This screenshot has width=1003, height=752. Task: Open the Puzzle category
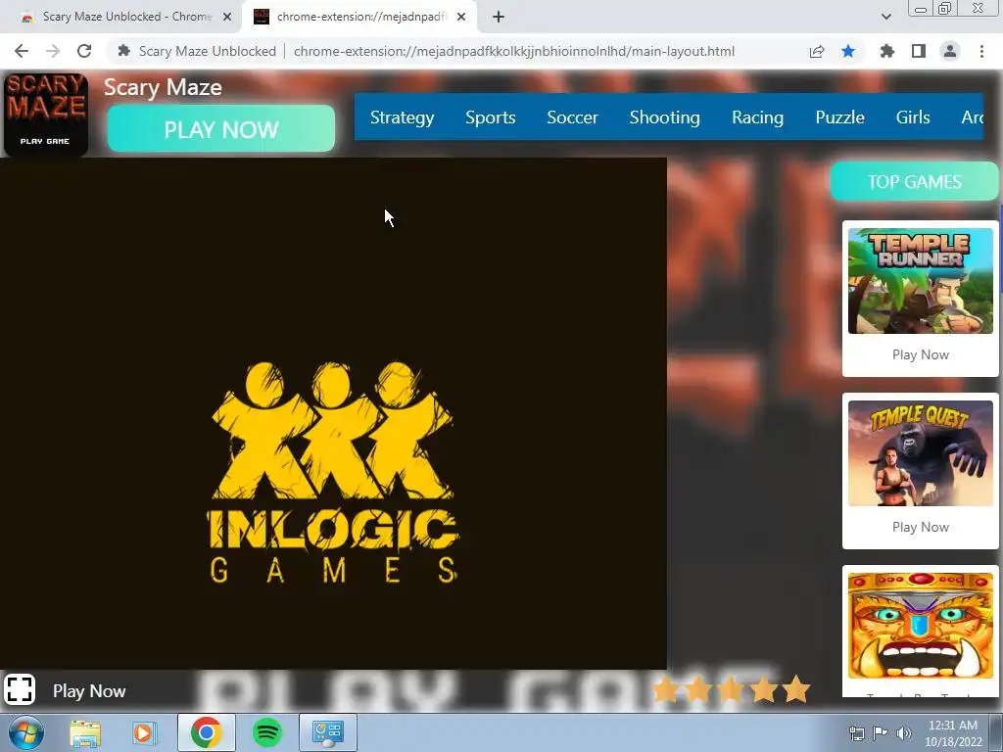point(839,117)
